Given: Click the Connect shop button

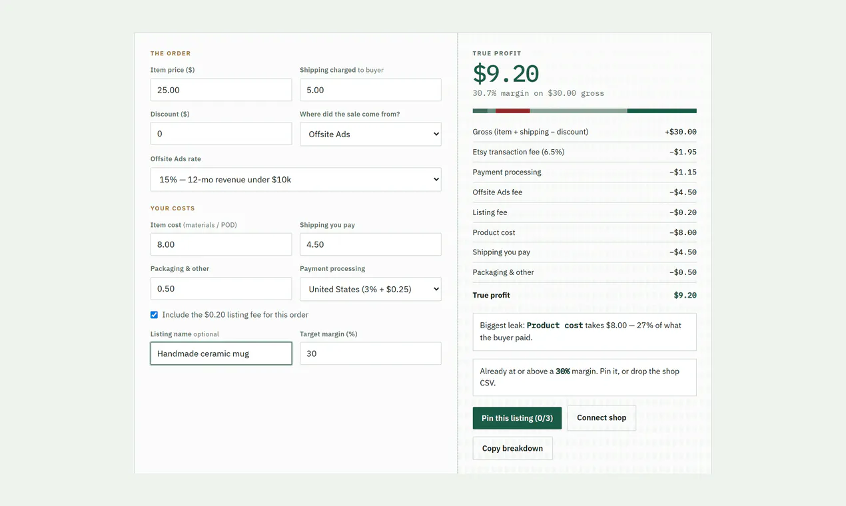Looking at the screenshot, I should pos(602,418).
